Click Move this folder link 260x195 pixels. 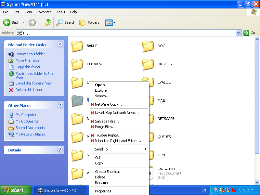(28, 60)
